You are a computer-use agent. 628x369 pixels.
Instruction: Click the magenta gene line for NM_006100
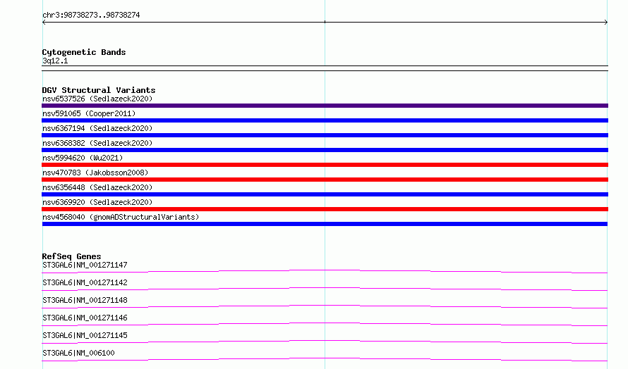[325, 359]
